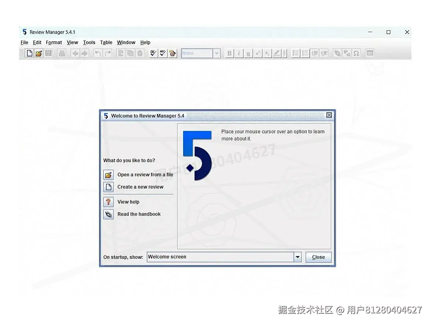
Task: Insert special character with Omega icon
Action: [356, 53]
